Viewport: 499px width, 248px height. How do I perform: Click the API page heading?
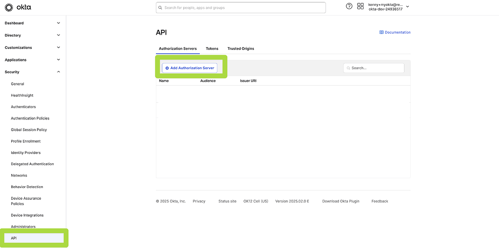[x=161, y=33]
